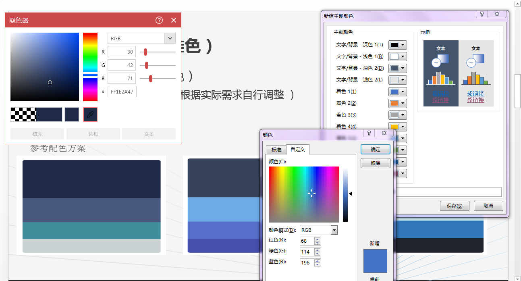Screen dimensions: 521x281
Task: Open the 着色 2 color dropdown
Action: [x=398, y=103]
